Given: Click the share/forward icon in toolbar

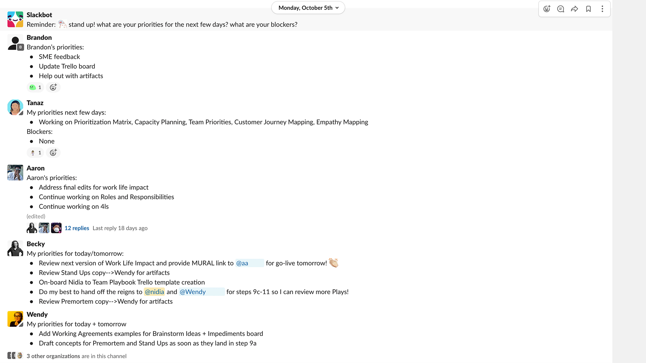Looking at the screenshot, I should coord(575,8).
